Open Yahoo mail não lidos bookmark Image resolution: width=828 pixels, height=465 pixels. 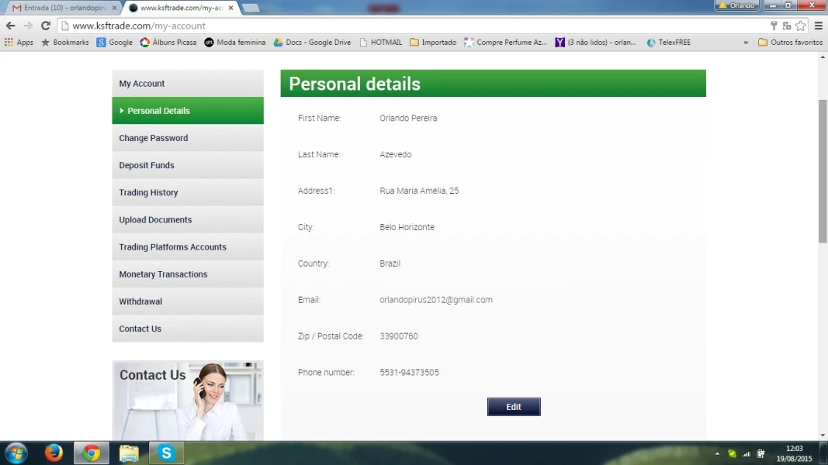coord(596,42)
